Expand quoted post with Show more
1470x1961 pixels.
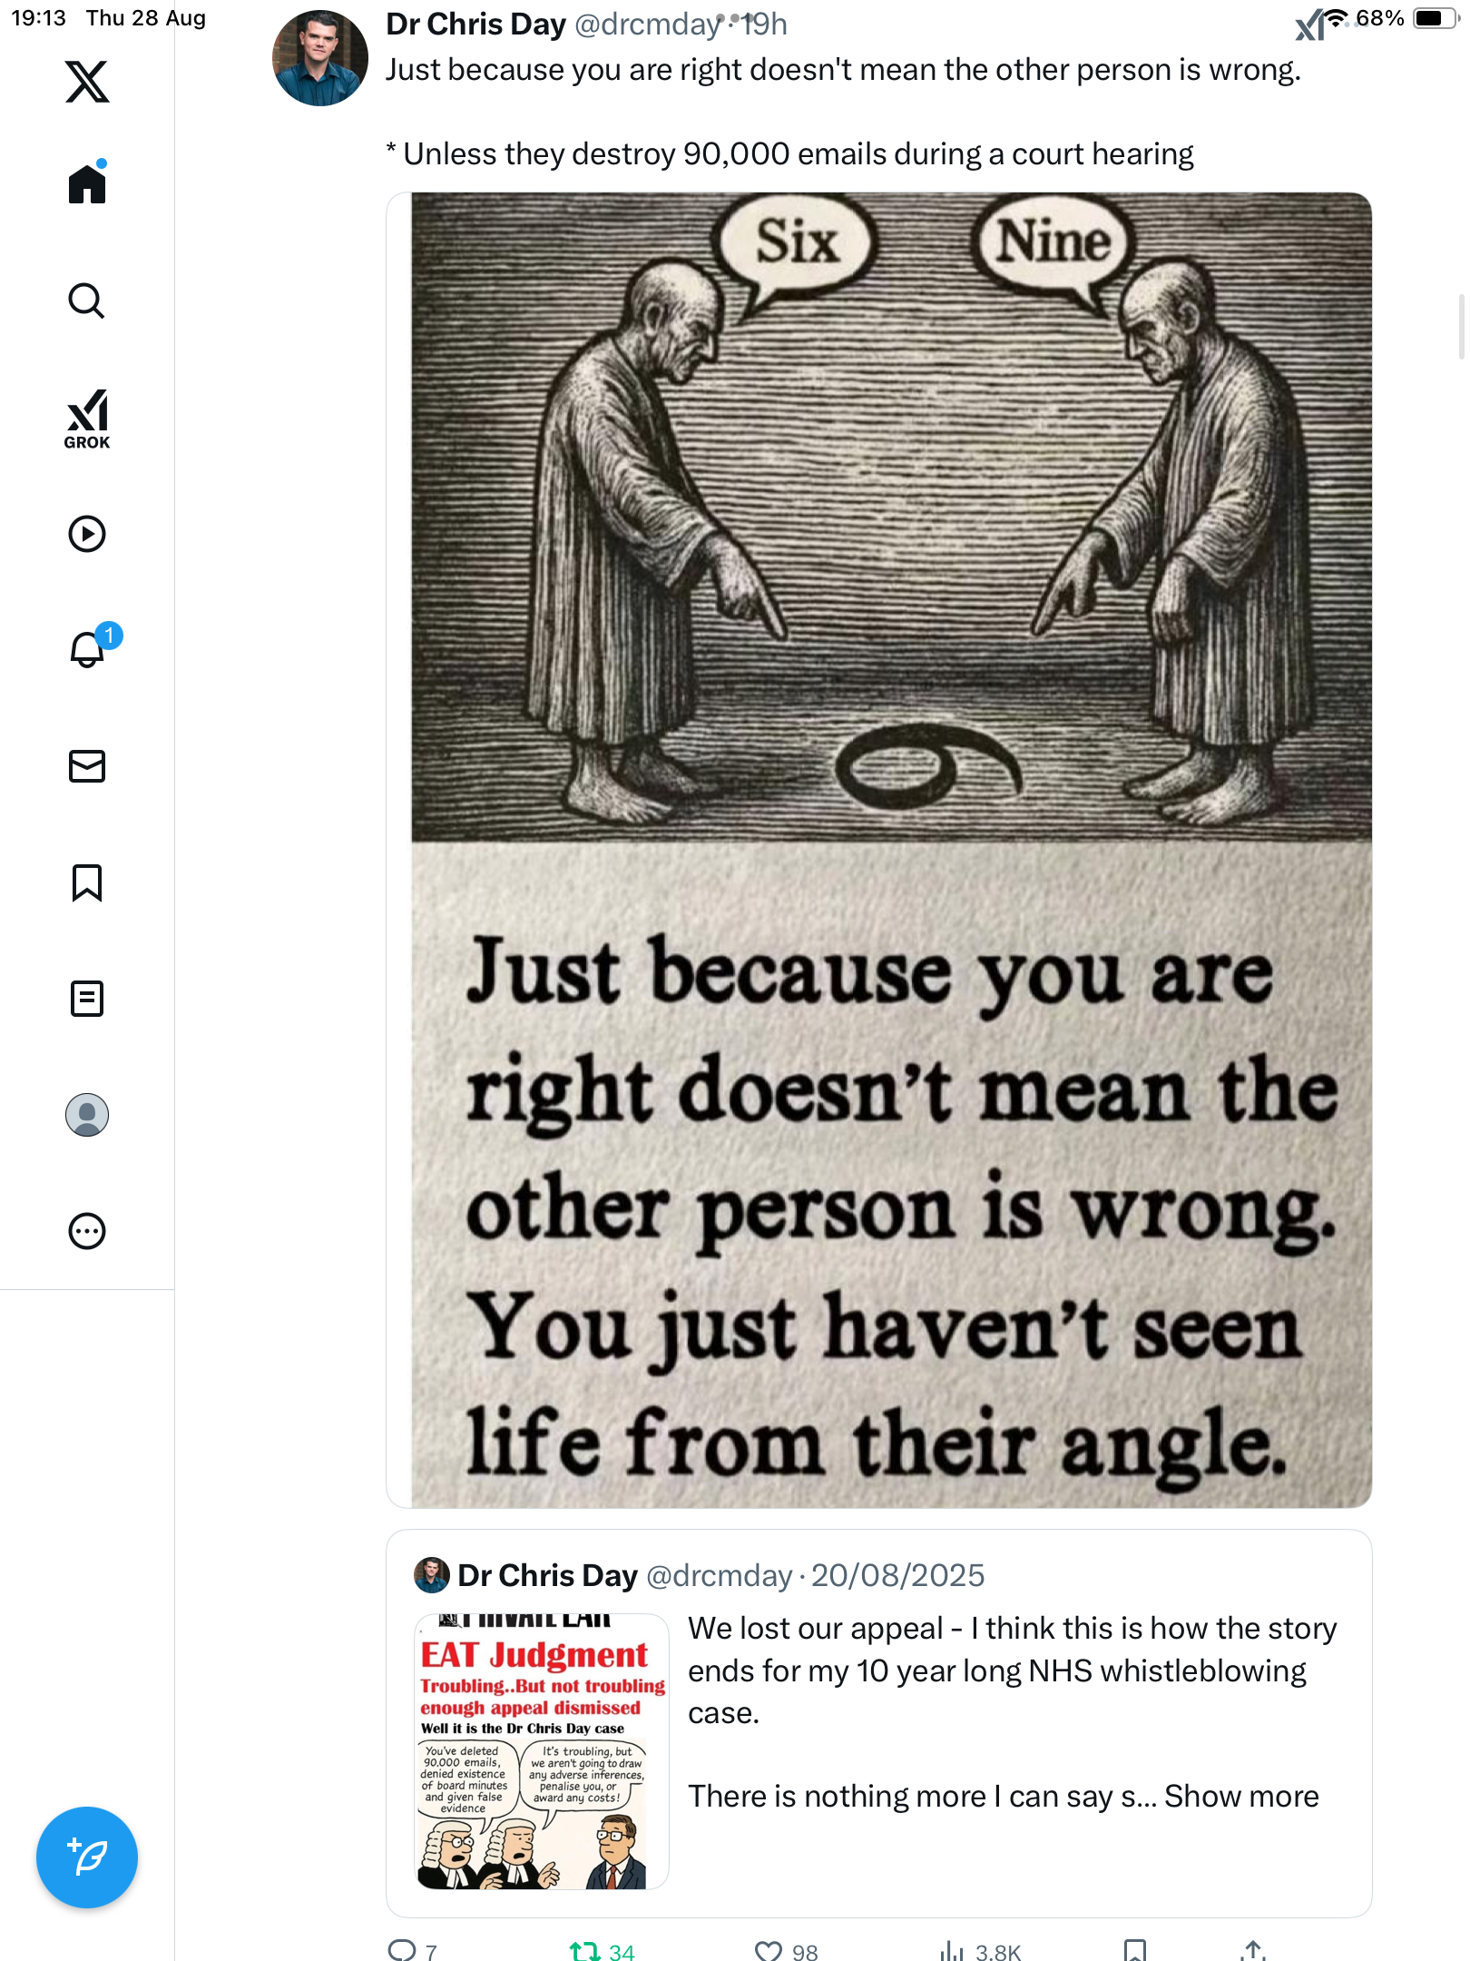[1240, 1797]
